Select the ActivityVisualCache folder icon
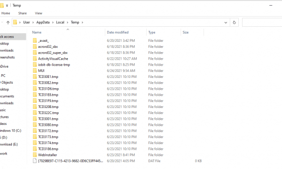The width and height of the screenshot is (282, 169). pyautogui.click(x=35, y=59)
